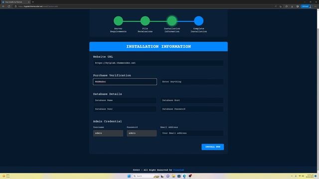This screenshot has width=319, height=179.
Task: Click the admin Password field
Action: (x=142, y=133)
